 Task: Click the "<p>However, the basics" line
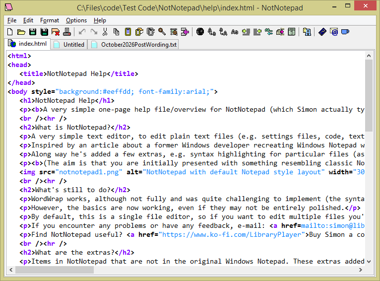190,208
